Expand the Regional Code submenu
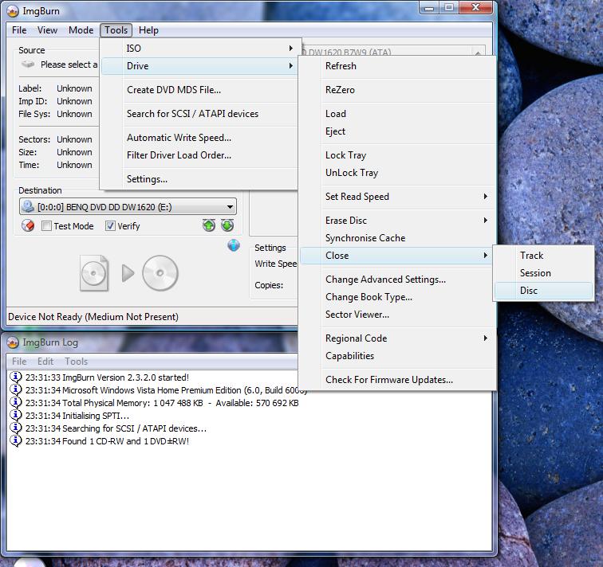Screen dimensions: 603x567 tap(398, 338)
